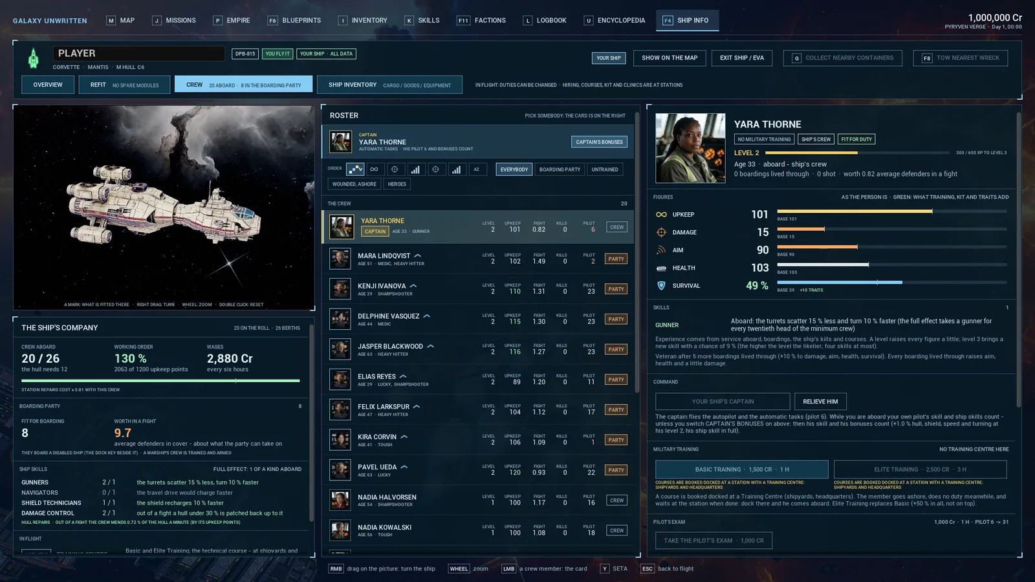Filter roster to Heroes
Image resolution: width=1035 pixels, height=582 pixels.
point(397,184)
